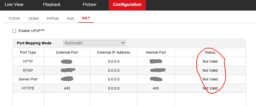Enable the UPnP checkbox
Image resolution: width=256 pixels, height=106 pixels.
pos(14,31)
